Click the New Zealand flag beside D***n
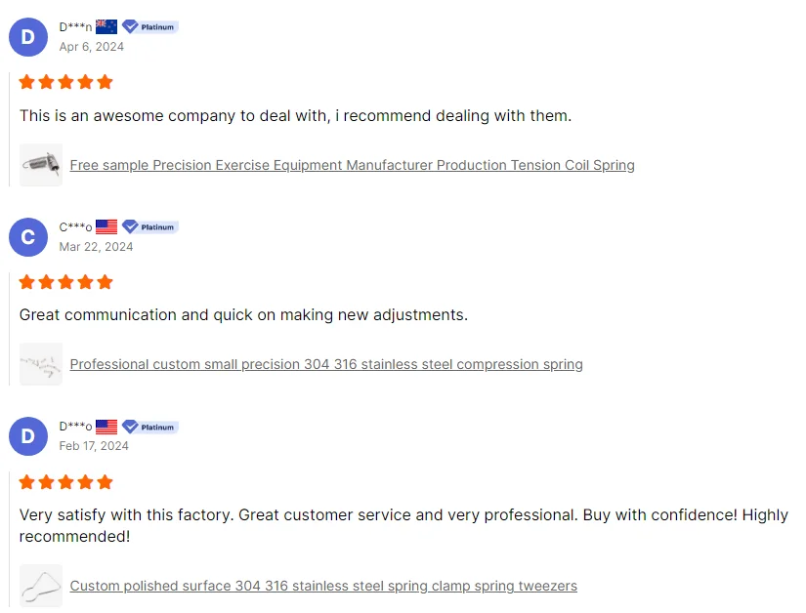 tap(106, 27)
